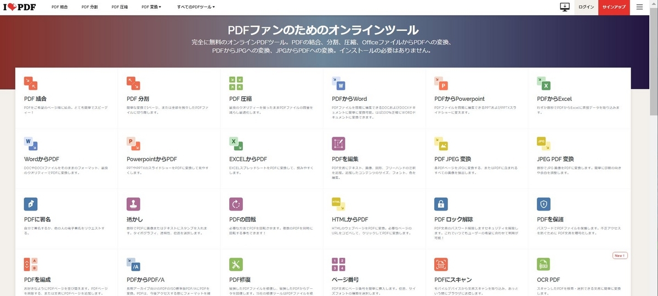658x296 pixels.
Task: Open the PDF 分割 split icon
Action: [x=133, y=83]
